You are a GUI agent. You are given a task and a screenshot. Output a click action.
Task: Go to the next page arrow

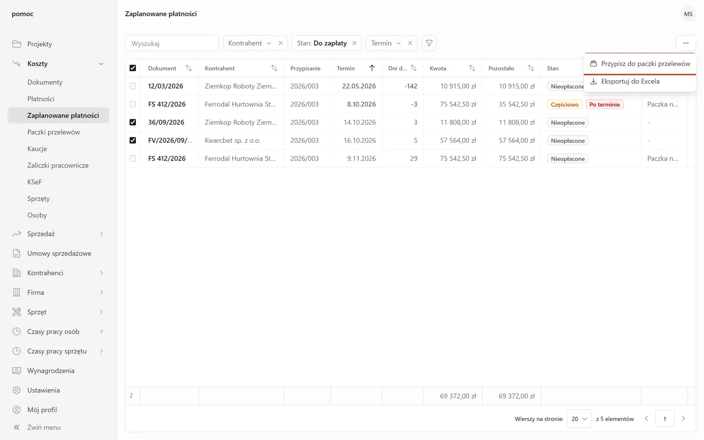(683, 418)
